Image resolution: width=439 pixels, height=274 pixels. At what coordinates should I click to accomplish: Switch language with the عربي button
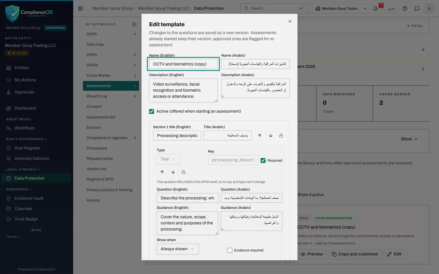coord(391,9)
